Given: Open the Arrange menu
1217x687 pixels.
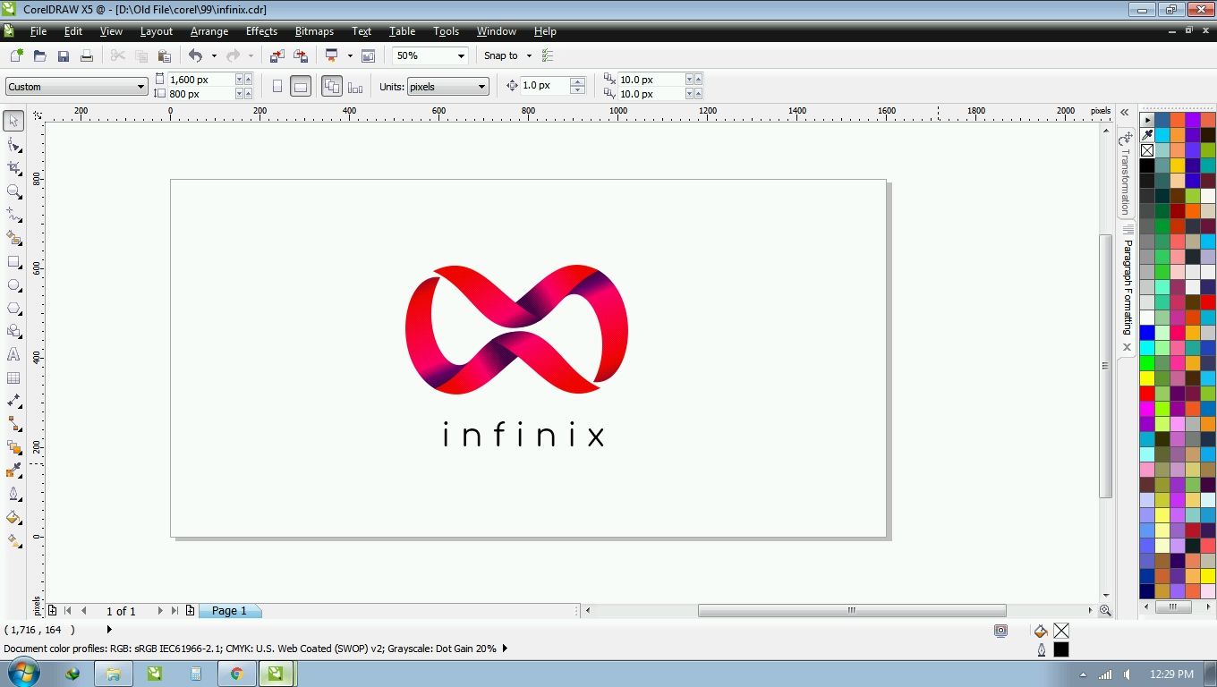Looking at the screenshot, I should [x=209, y=31].
